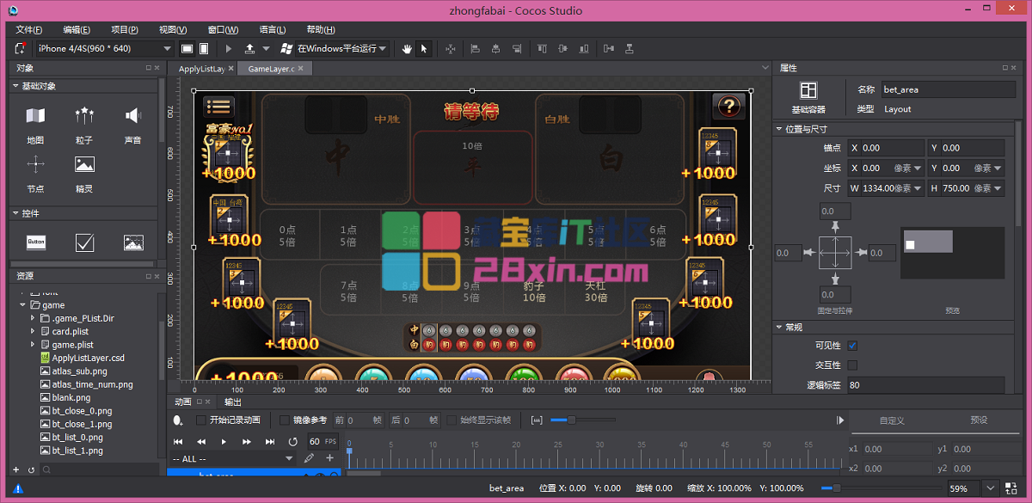Click the loop playback icon in animation panel
This screenshot has width=1032, height=503.
[292, 441]
